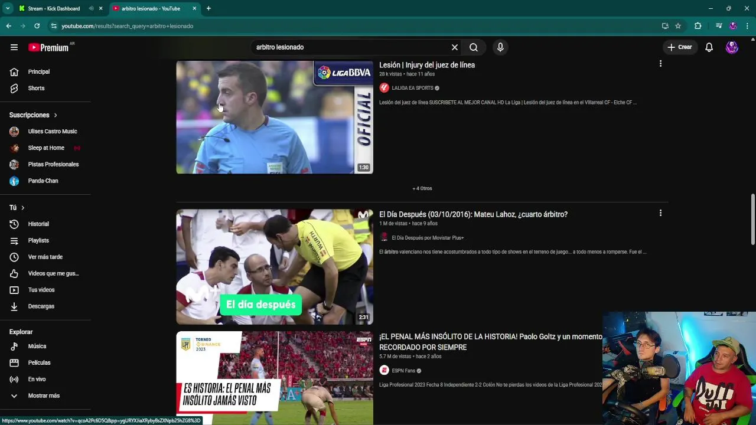Open EL PENAL MÁS INSÓLITO video title
The width and height of the screenshot is (756, 425).
(491, 342)
